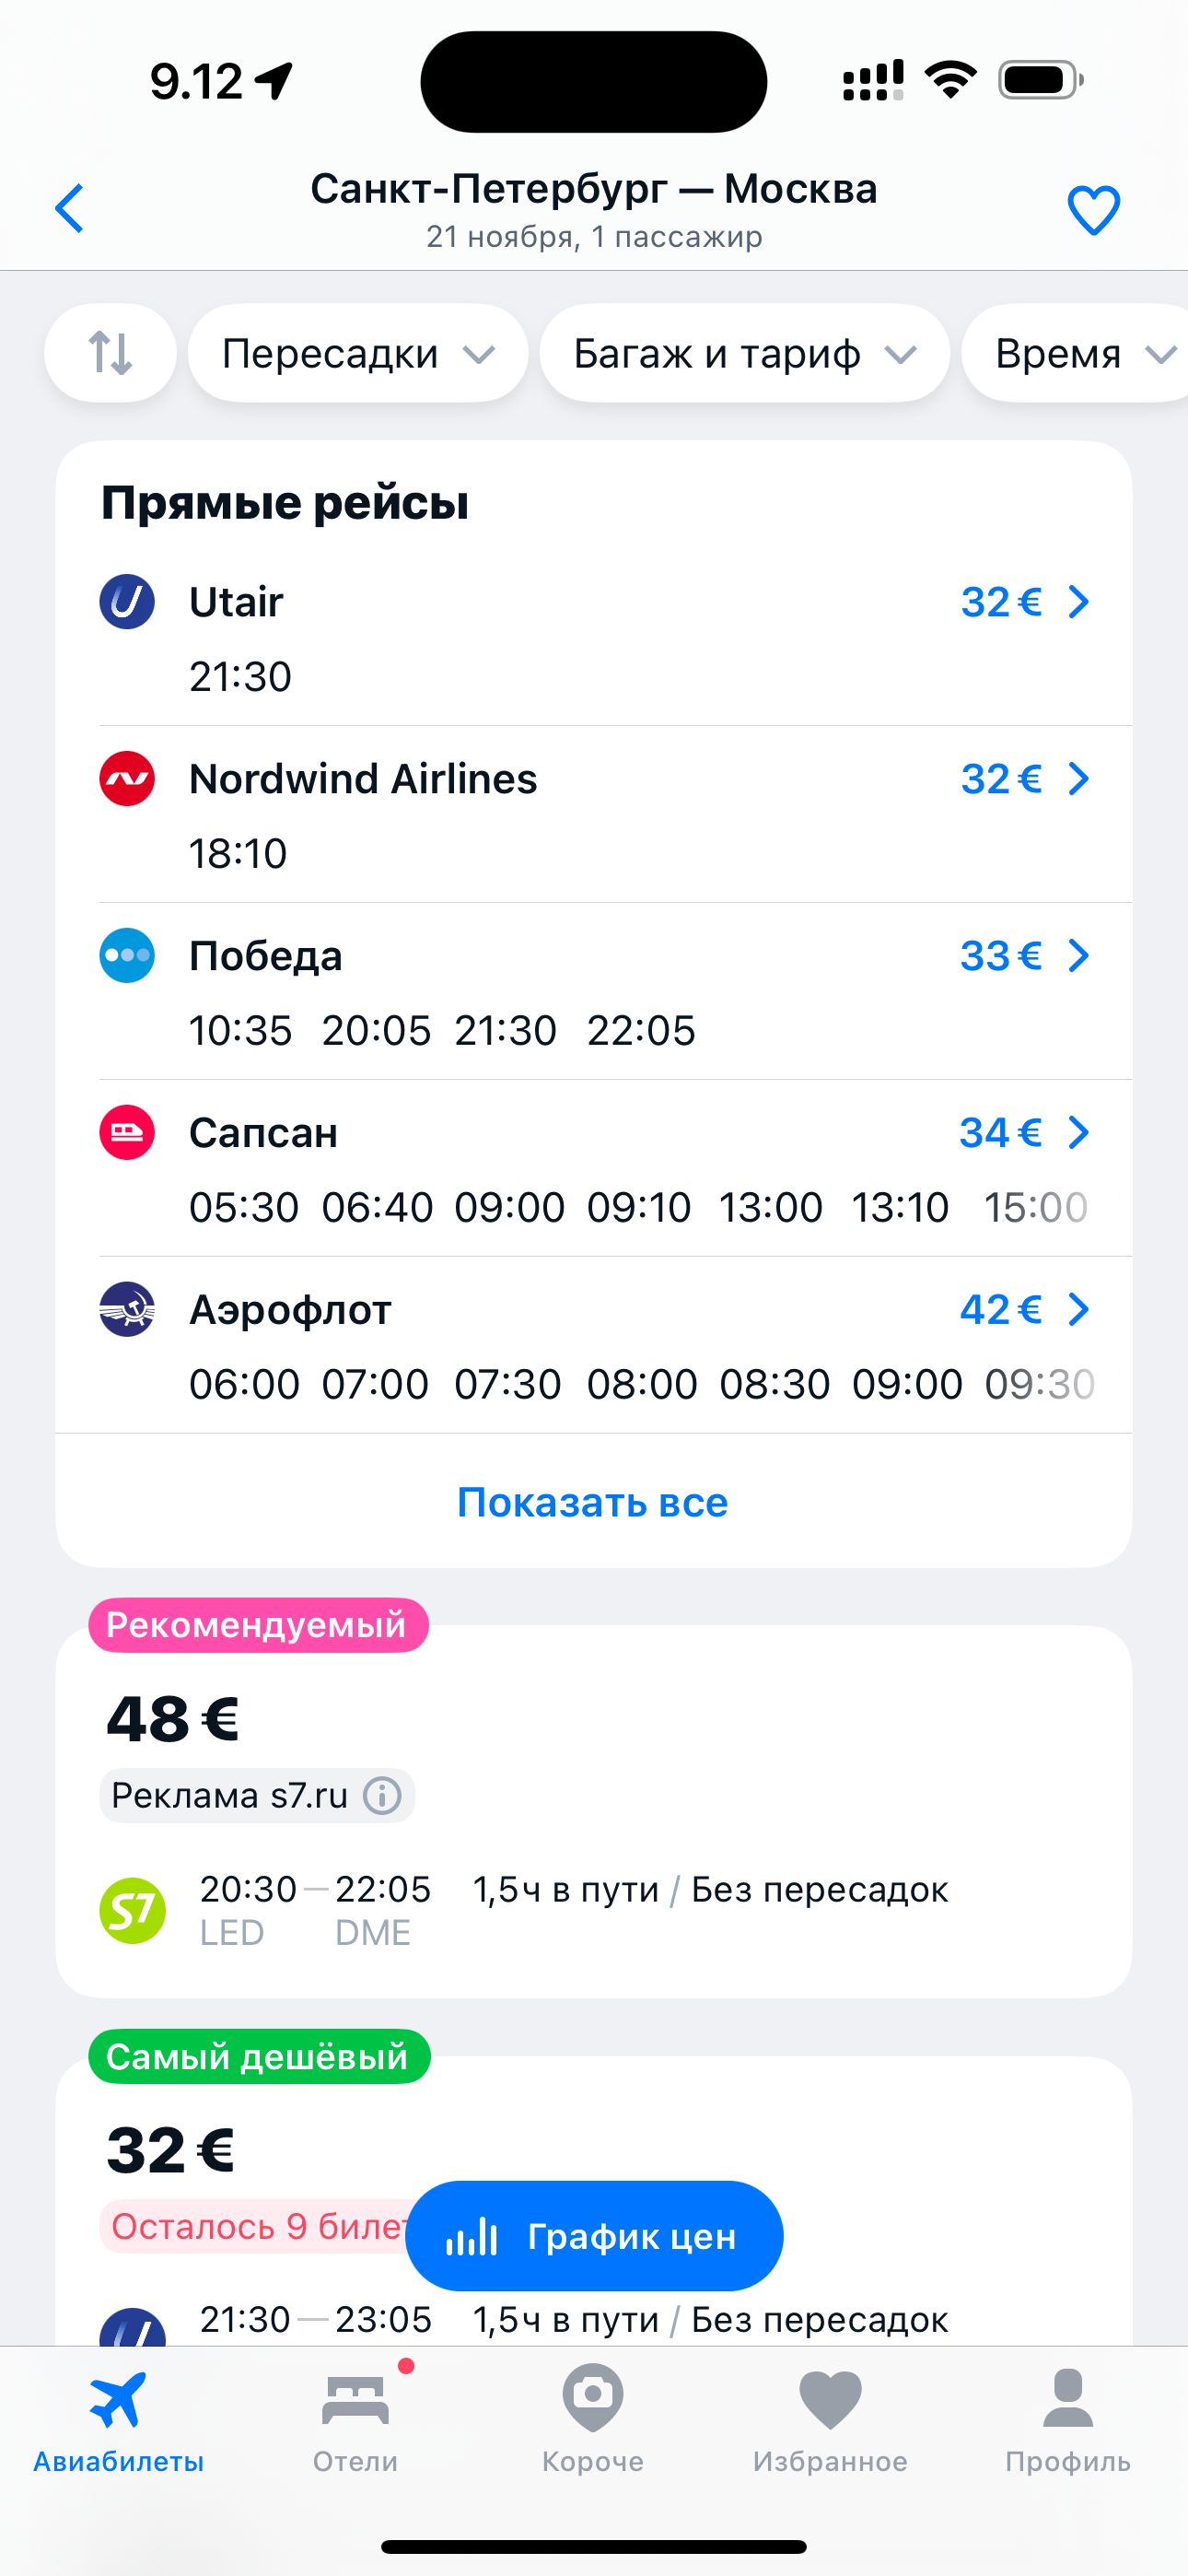
Task: Open the График цен price chart
Action: tap(593, 2236)
